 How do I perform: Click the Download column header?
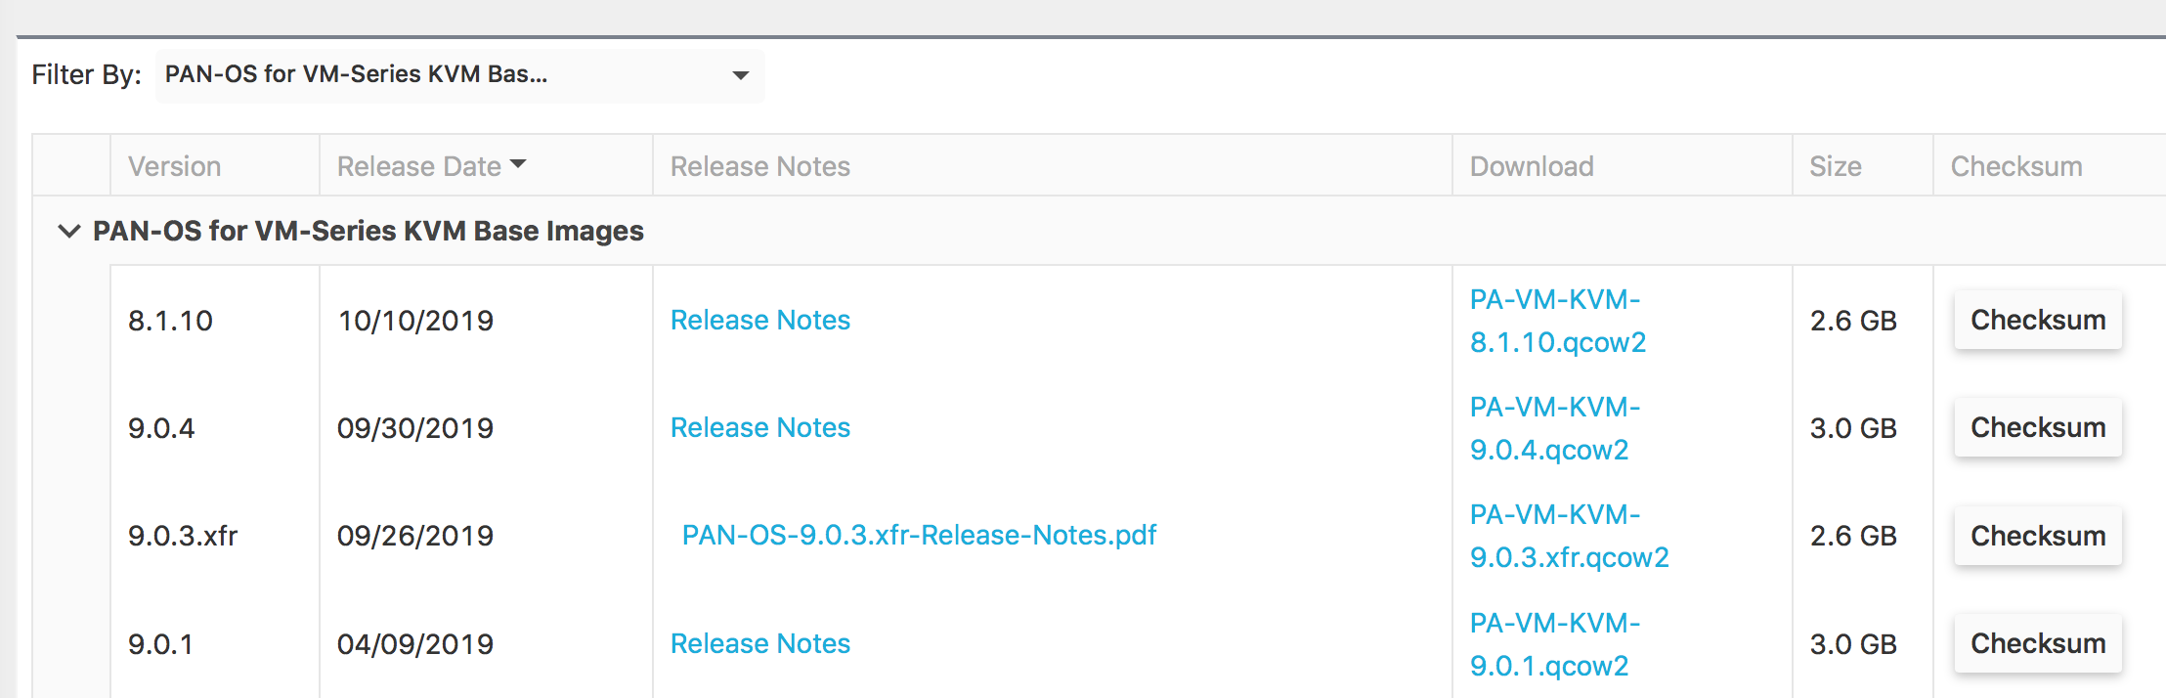tap(1532, 166)
